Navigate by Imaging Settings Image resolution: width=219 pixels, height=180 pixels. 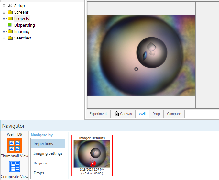coord(48,153)
